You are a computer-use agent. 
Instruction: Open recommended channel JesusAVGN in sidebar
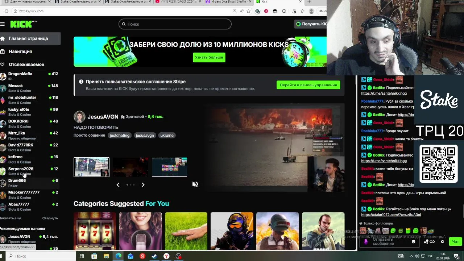pos(29,239)
